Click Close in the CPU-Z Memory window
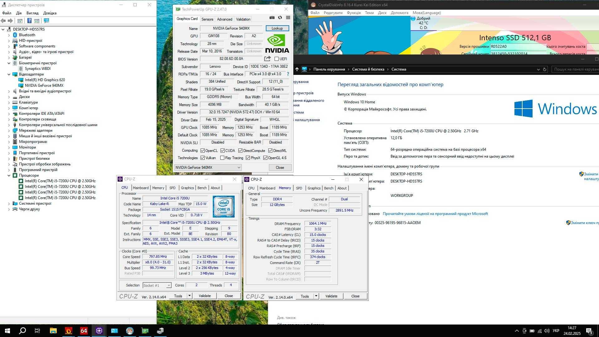Screen dimensions: 599x337 355,296
